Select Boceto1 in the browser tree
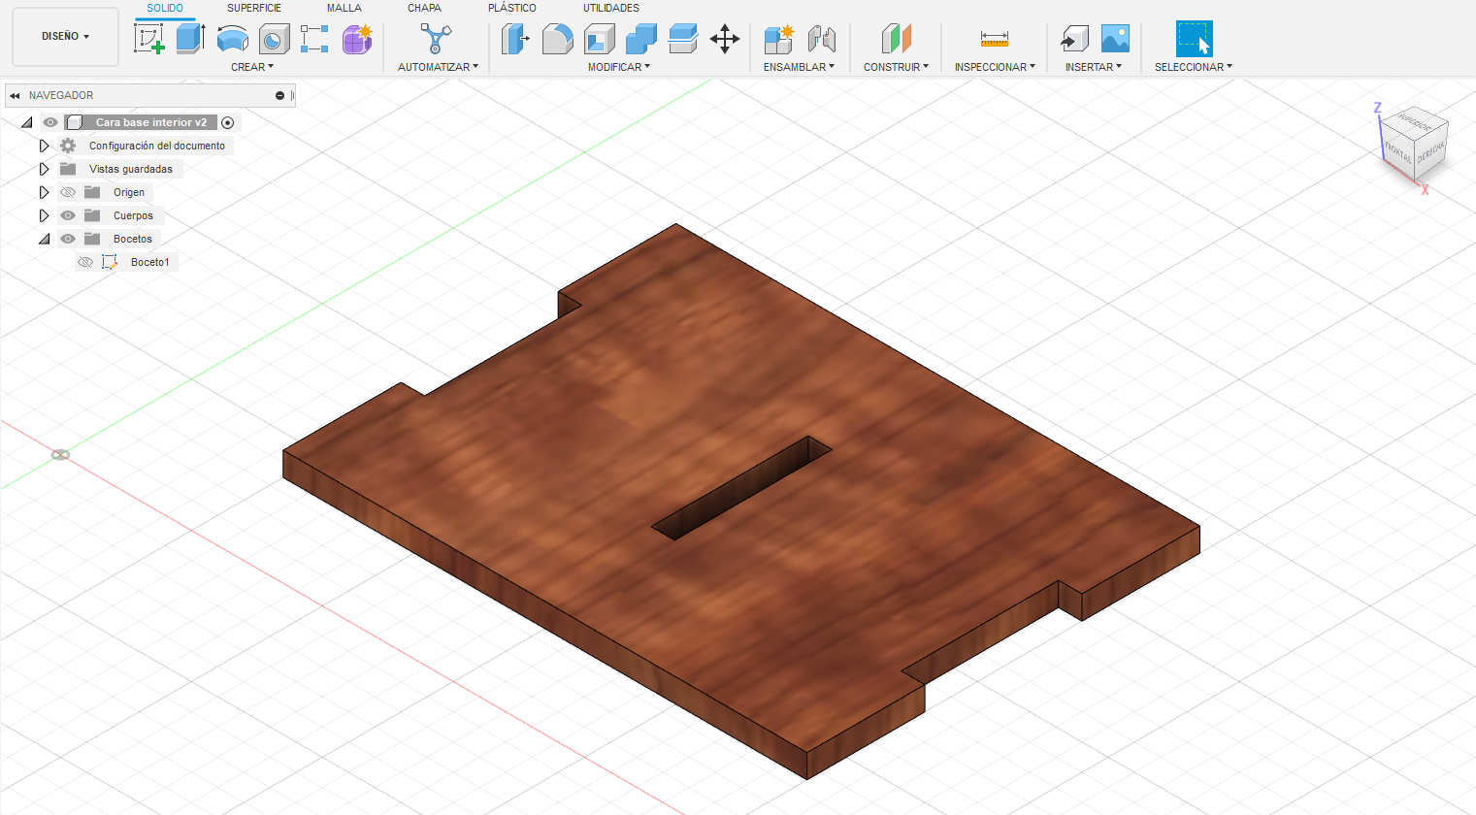The height and width of the screenshot is (815, 1476). [150, 262]
